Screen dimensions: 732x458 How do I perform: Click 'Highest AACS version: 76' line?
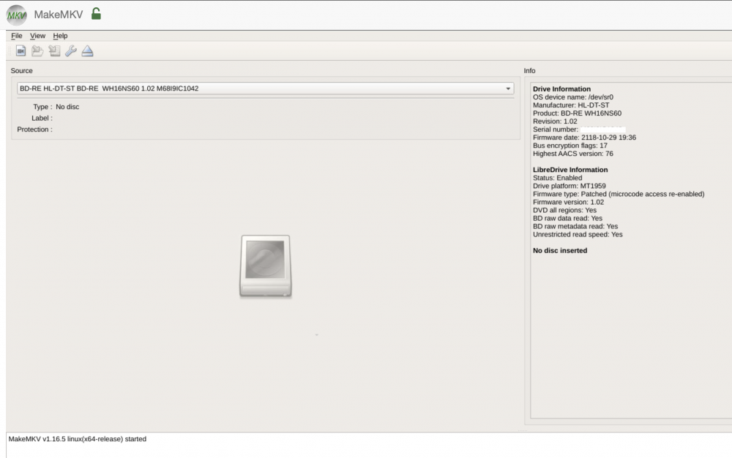coord(573,154)
